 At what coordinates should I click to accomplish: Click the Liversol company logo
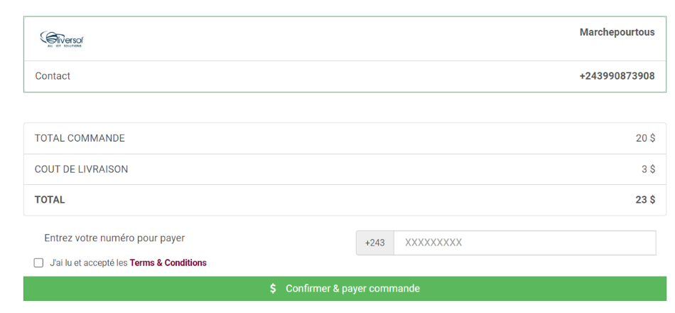[62, 39]
